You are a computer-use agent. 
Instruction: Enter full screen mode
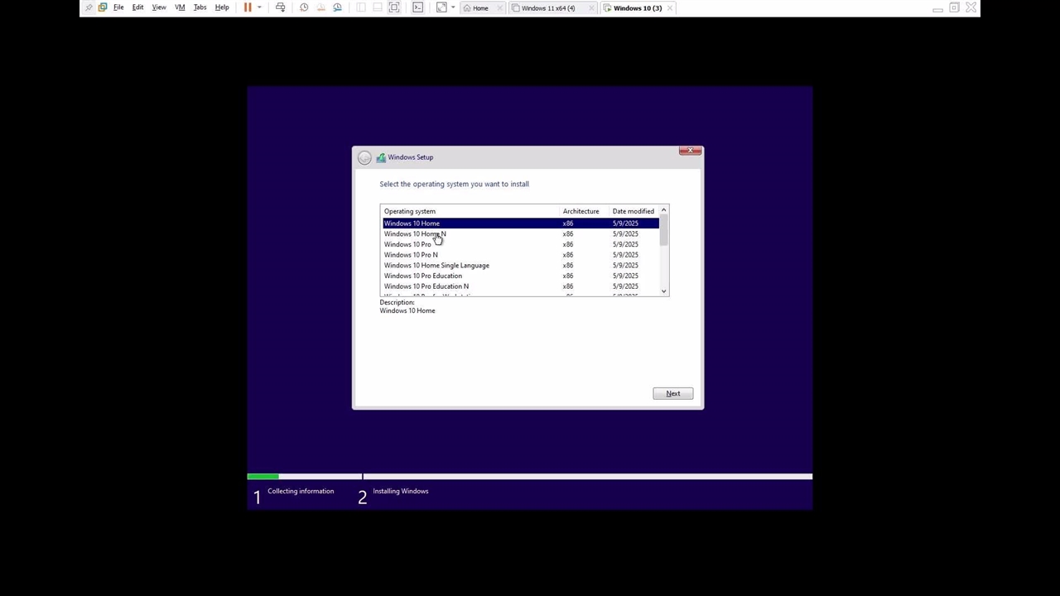[394, 7]
